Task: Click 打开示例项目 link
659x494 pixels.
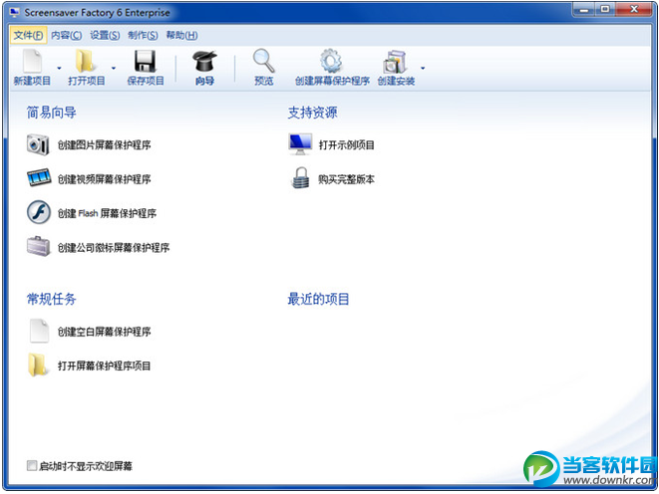Action: tap(346, 145)
